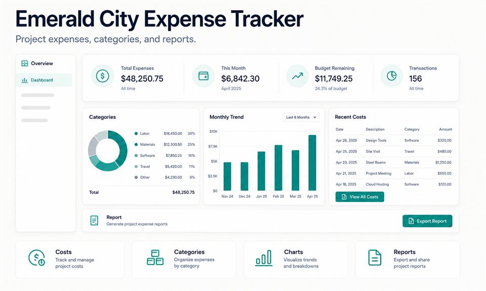Click the document icon beside Report
The height and width of the screenshot is (291, 486).
pyautogui.click(x=94, y=220)
